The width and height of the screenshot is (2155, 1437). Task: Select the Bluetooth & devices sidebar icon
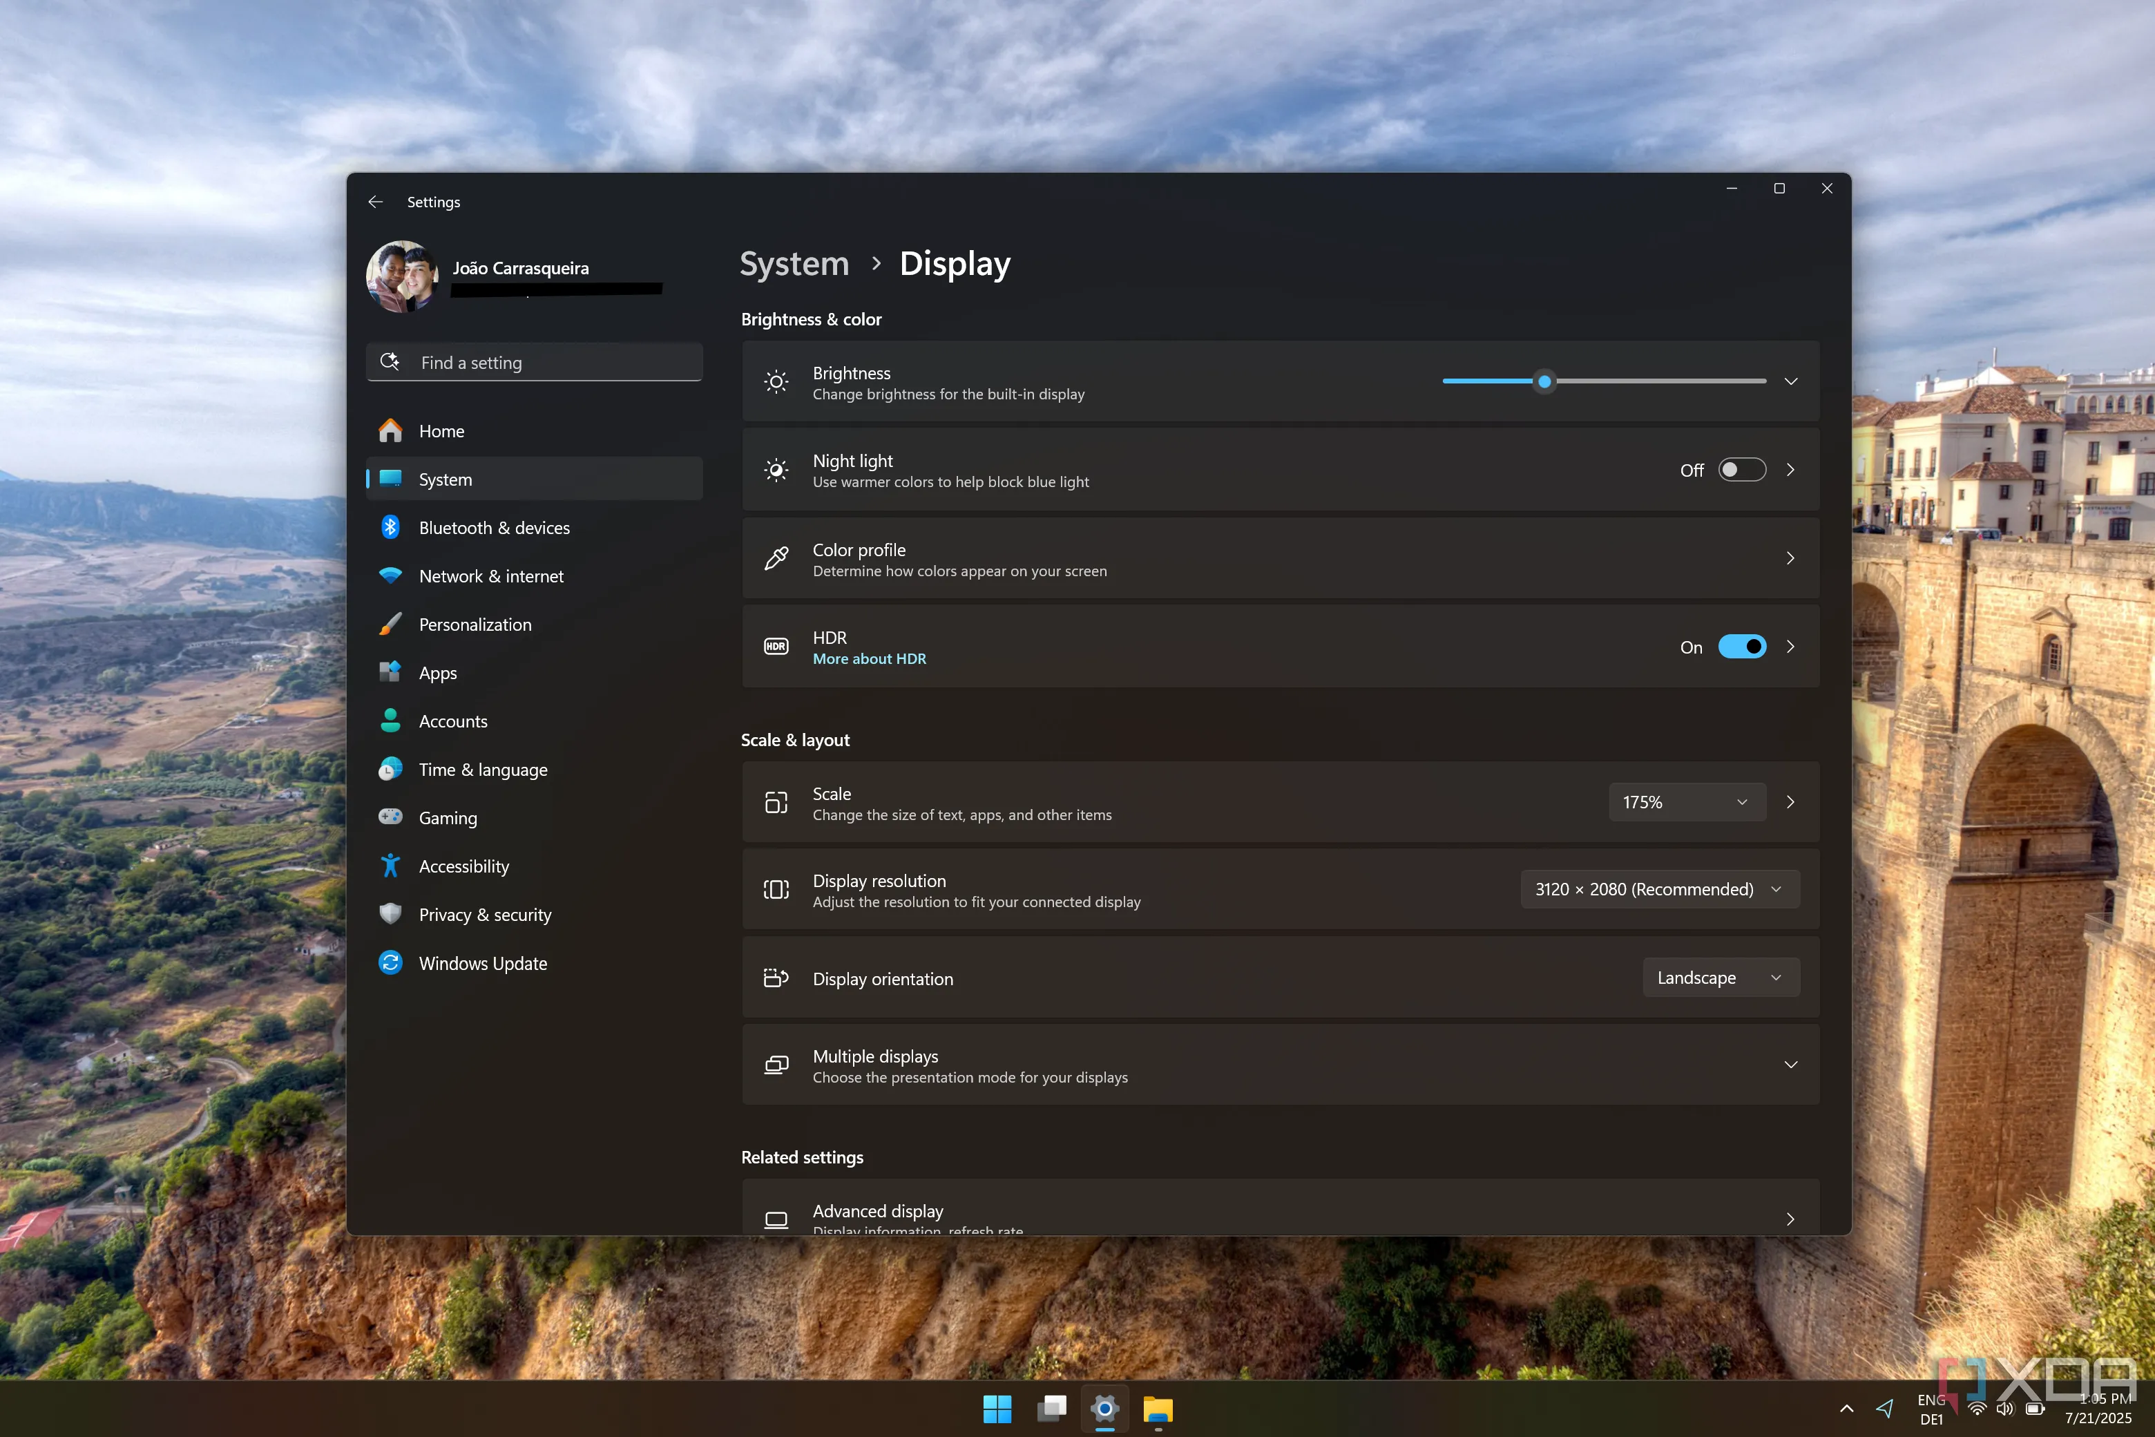coord(391,527)
